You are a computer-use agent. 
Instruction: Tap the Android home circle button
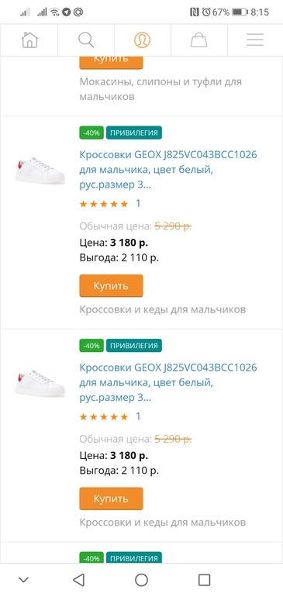[x=141, y=580]
